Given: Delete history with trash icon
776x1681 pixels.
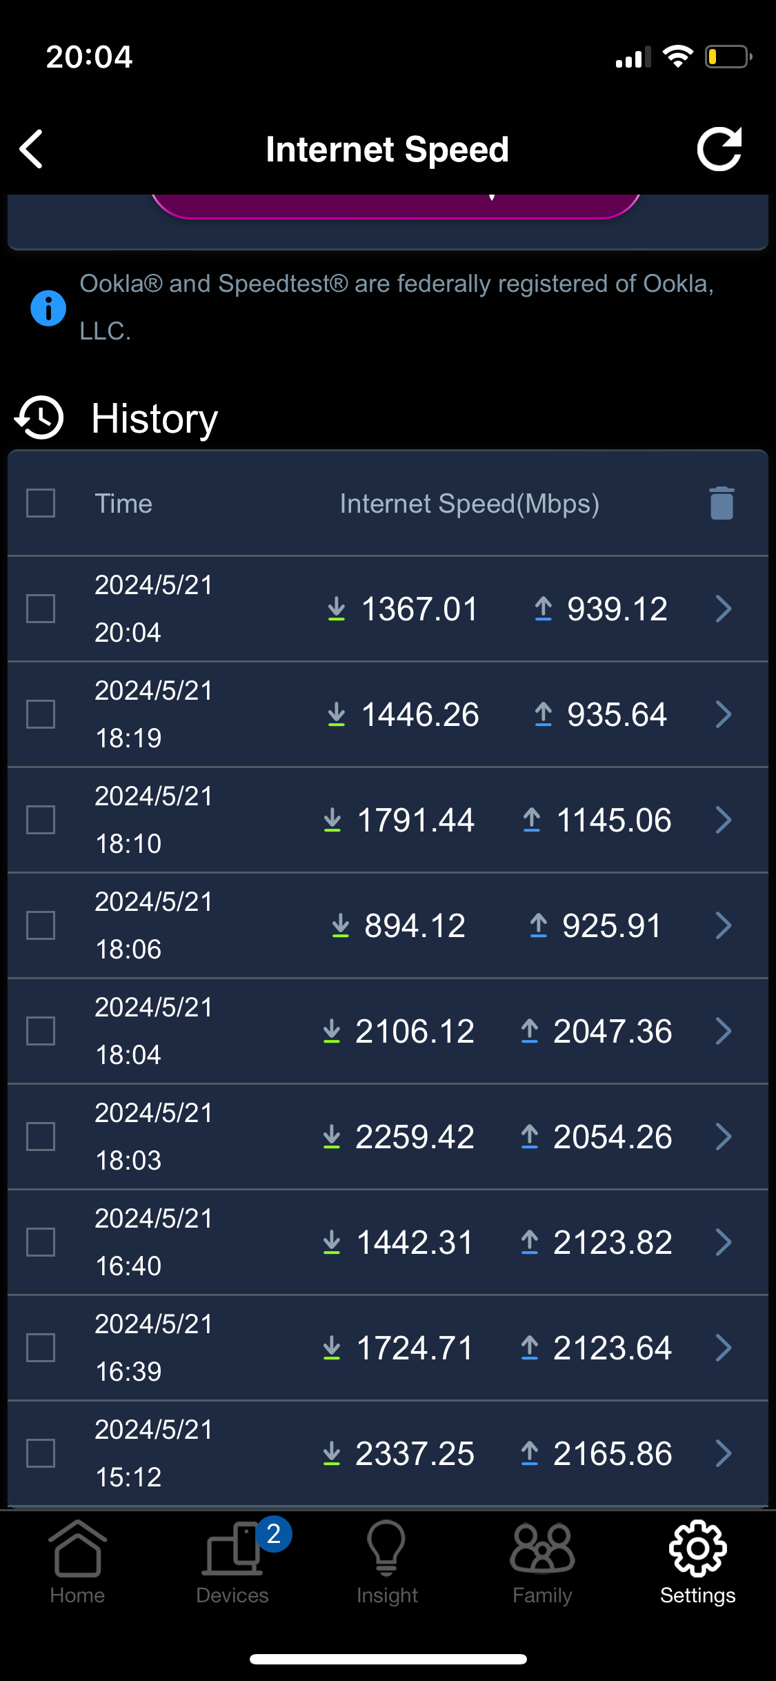Looking at the screenshot, I should (x=722, y=503).
